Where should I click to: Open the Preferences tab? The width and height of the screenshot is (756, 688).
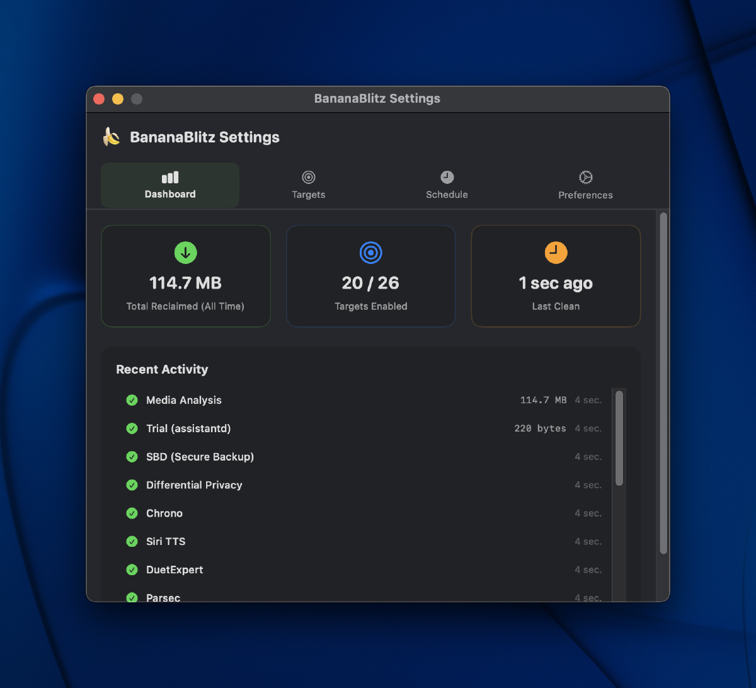[x=585, y=185]
